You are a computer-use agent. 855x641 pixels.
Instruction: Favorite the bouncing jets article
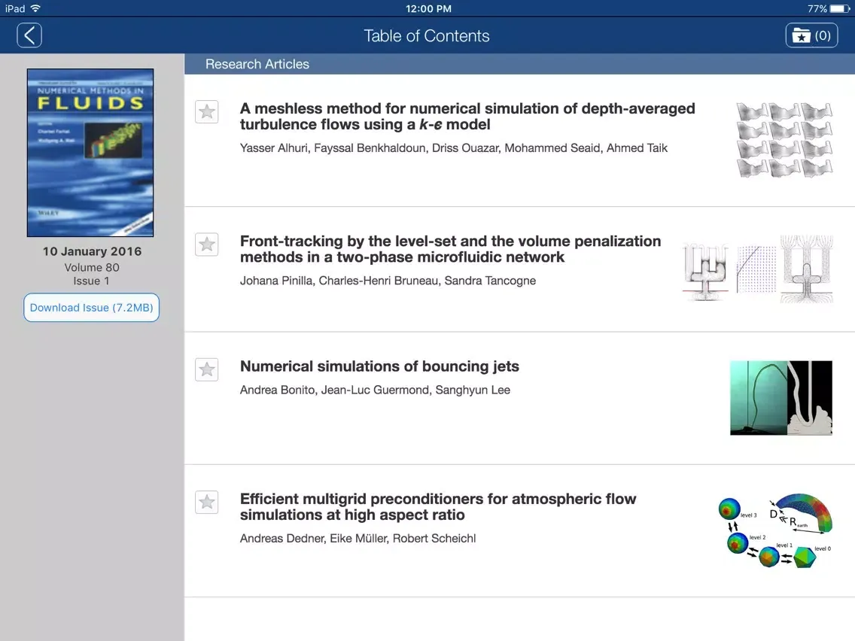[207, 369]
